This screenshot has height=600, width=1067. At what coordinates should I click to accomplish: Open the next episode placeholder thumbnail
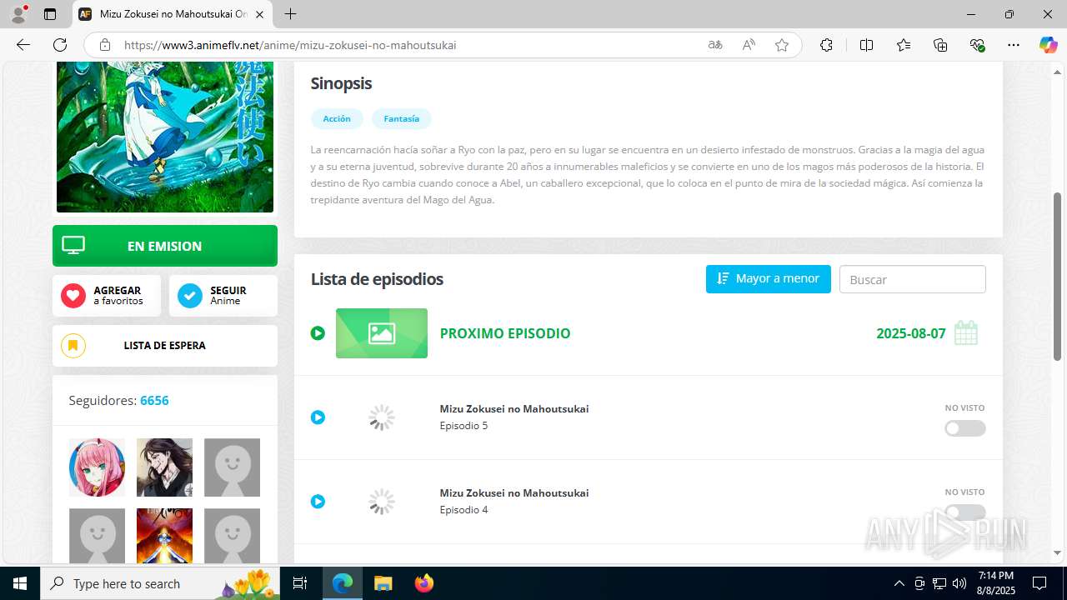click(x=382, y=333)
